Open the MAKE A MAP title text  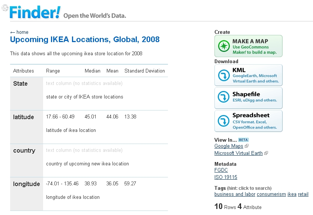click(x=250, y=41)
